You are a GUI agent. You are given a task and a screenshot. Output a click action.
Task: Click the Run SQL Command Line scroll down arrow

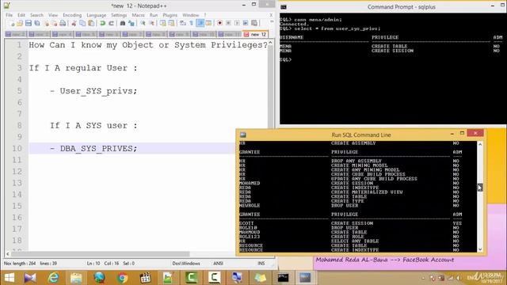[x=480, y=249]
